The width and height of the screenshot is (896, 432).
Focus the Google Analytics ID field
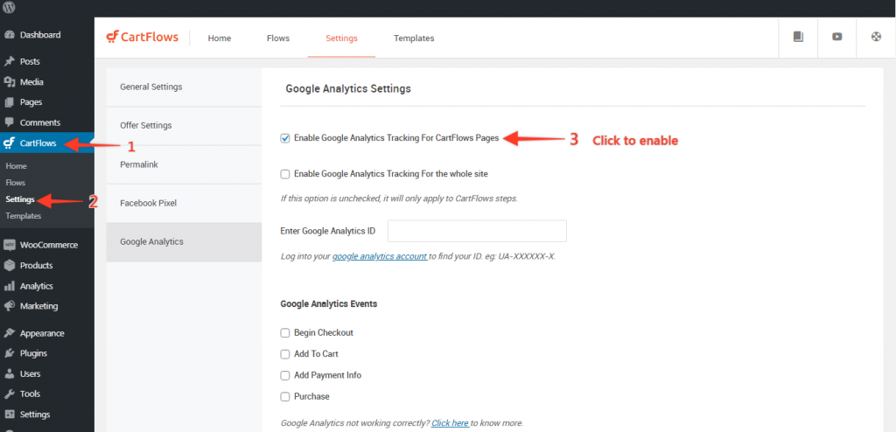(x=477, y=231)
